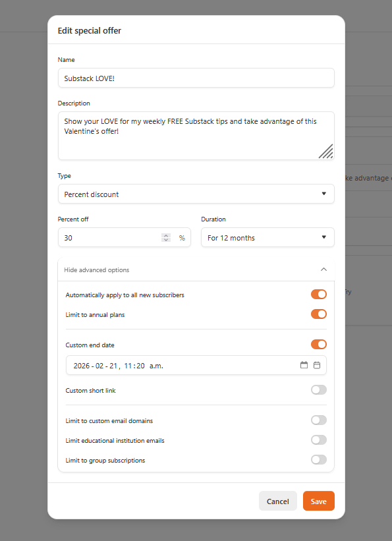The image size is (392, 541).
Task: Open the Type dropdown showing Percent discount
Action: click(196, 194)
